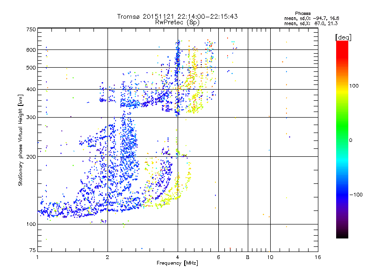Click the plot title 'Tromsø 20151121 22:14:00-22:15:43'

pos(177,16)
